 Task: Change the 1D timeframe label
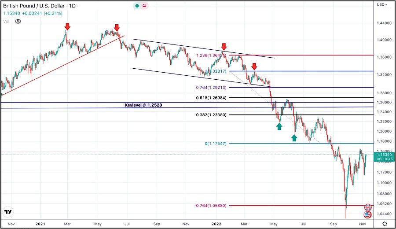point(72,6)
